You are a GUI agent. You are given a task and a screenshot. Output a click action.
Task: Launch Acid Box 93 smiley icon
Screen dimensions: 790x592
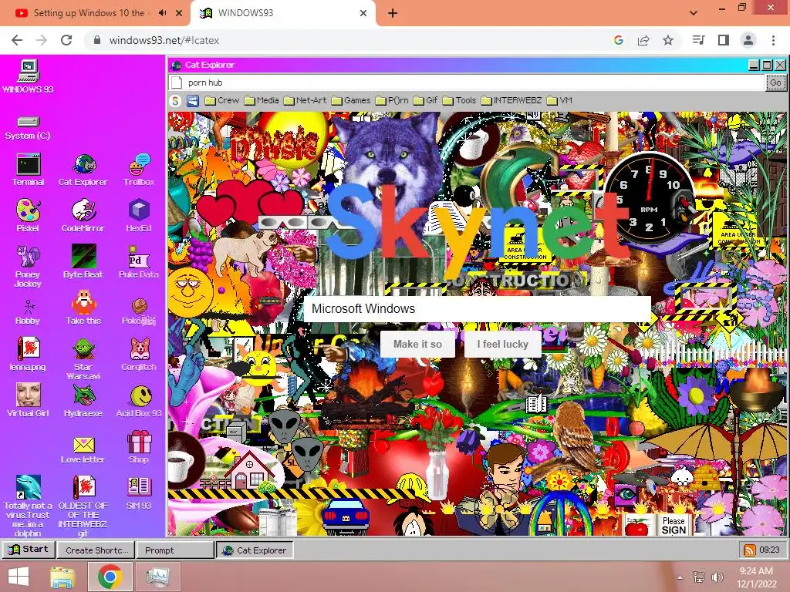click(x=139, y=401)
